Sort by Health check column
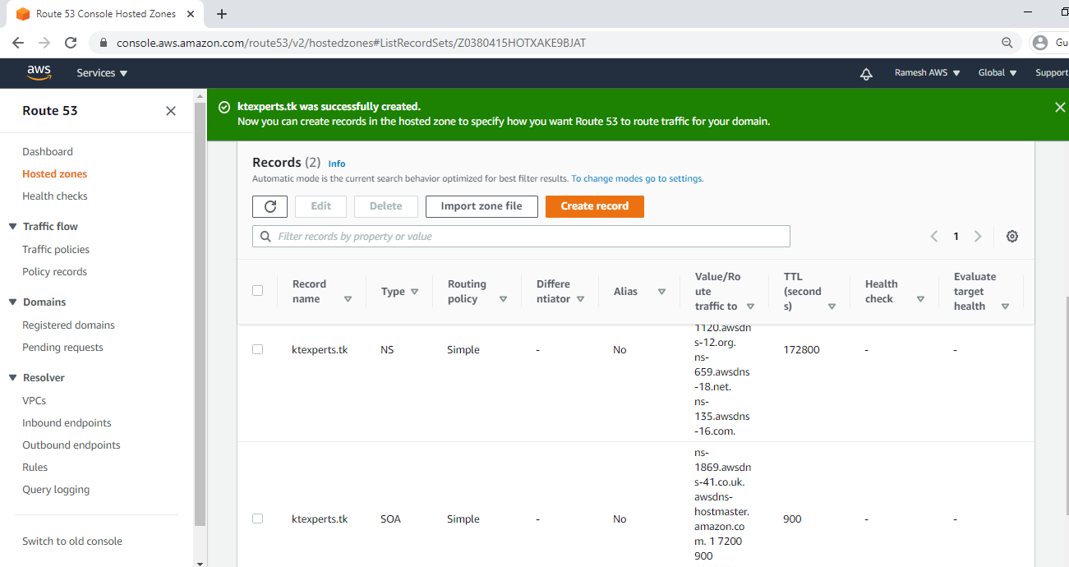This screenshot has height=567, width=1069. coord(920,299)
